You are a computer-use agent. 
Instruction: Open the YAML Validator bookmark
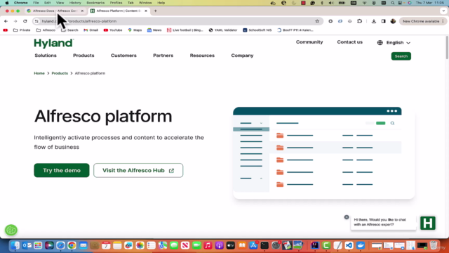click(223, 30)
